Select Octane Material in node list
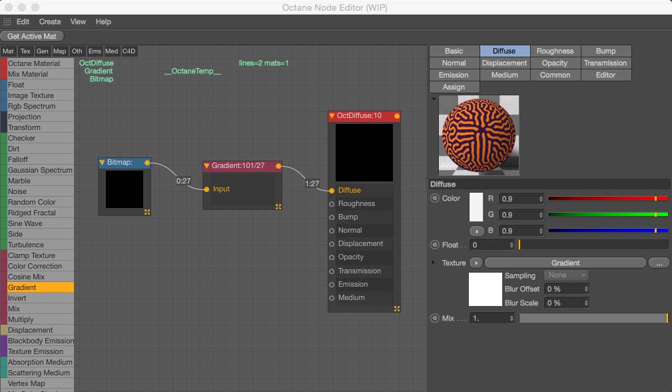The image size is (672, 392). click(37, 63)
